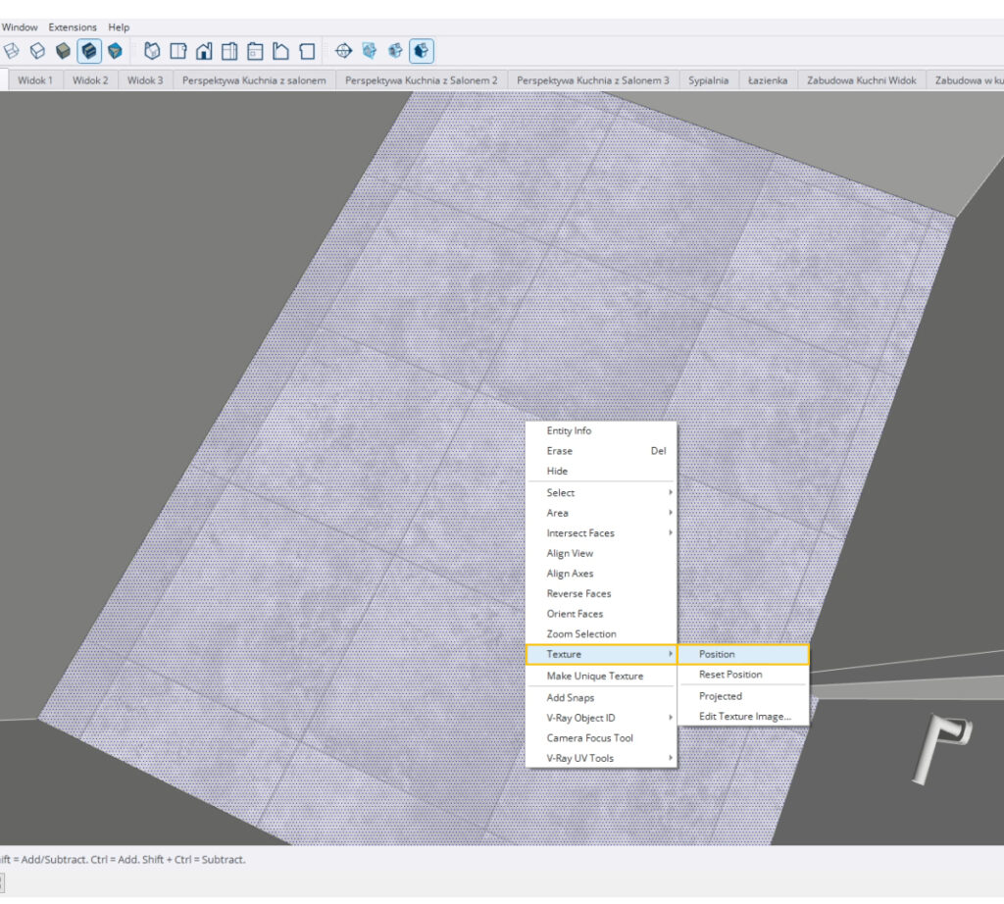Select the Front view house icon
Image resolution: width=1004 pixels, height=904 pixels.
(x=204, y=51)
